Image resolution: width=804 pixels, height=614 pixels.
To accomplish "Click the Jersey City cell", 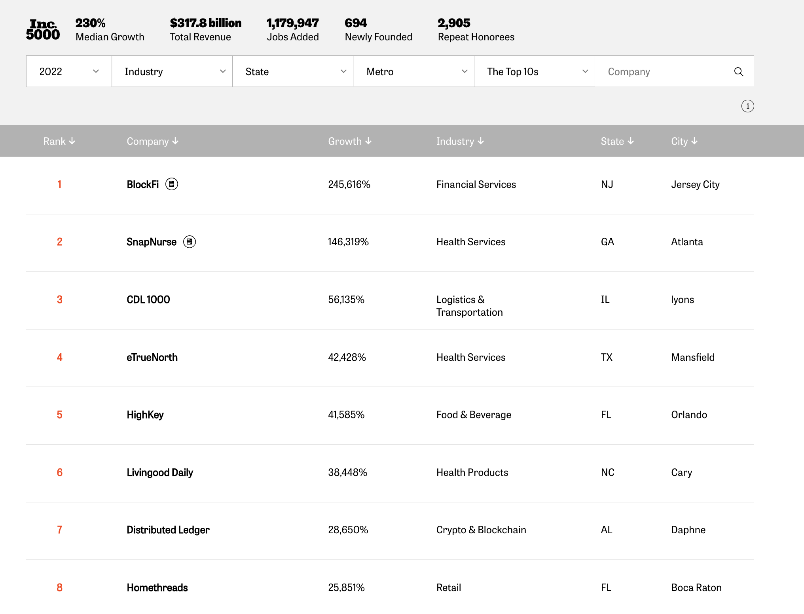I will (696, 184).
